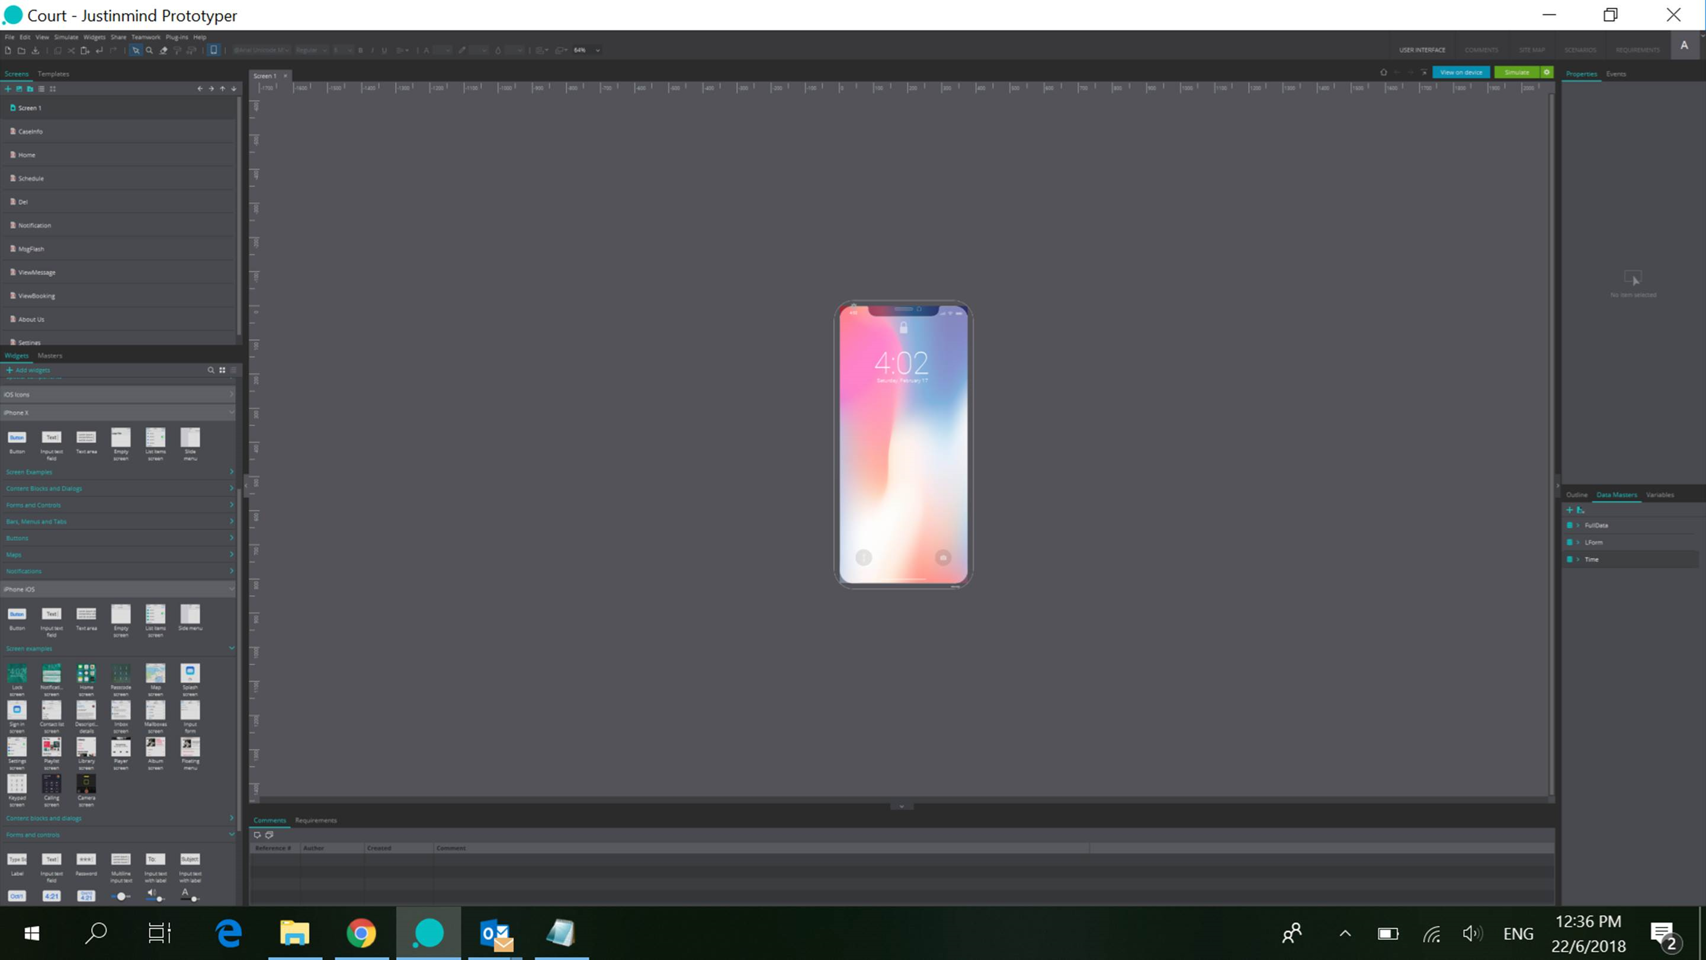Switch widgets to grid view
The width and height of the screenshot is (1706, 960).
tap(223, 370)
